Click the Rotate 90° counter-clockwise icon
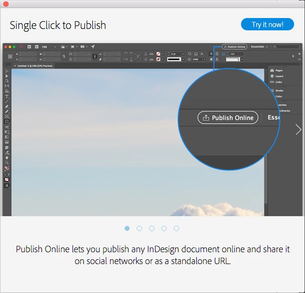Screen dimensions: 305x293 pos(131,54)
